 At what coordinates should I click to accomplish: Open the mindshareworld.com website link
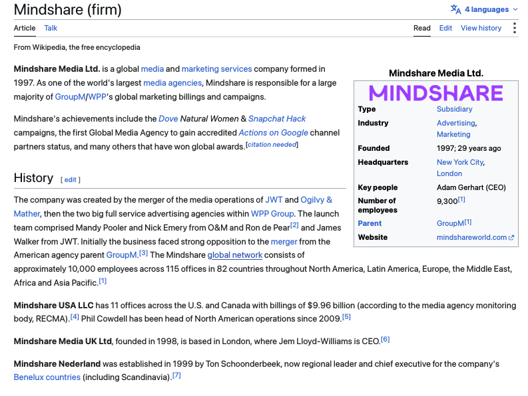click(x=471, y=237)
